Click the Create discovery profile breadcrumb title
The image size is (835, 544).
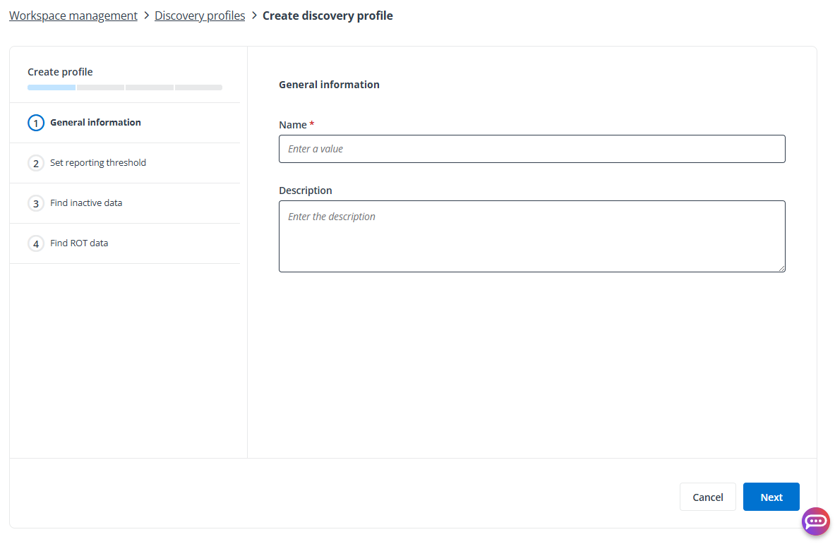328,15
